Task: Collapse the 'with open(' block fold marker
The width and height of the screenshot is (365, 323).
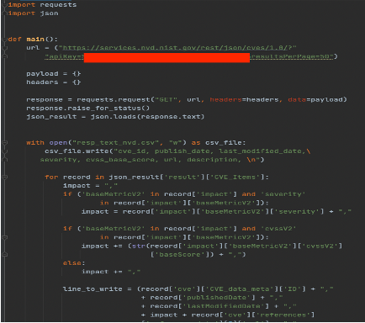Action: 4,143
